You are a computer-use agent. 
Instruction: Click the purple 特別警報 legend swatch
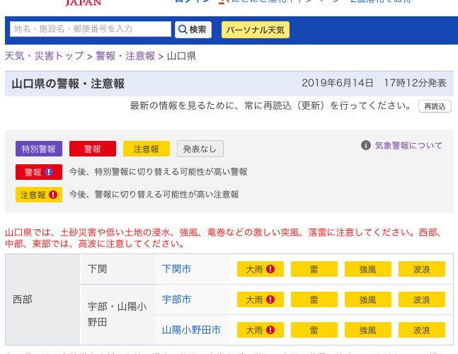click(x=39, y=149)
